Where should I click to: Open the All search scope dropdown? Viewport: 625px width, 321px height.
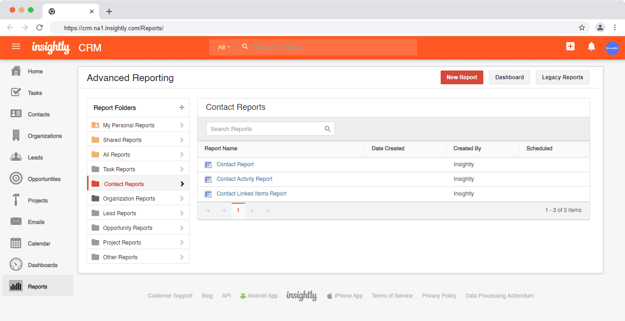tap(222, 47)
